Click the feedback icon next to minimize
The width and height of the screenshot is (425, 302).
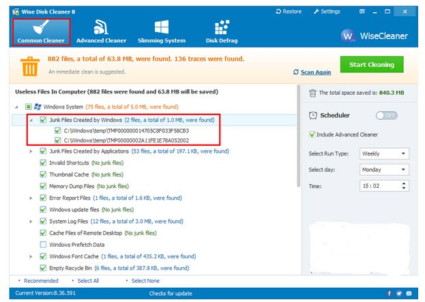click(x=362, y=12)
